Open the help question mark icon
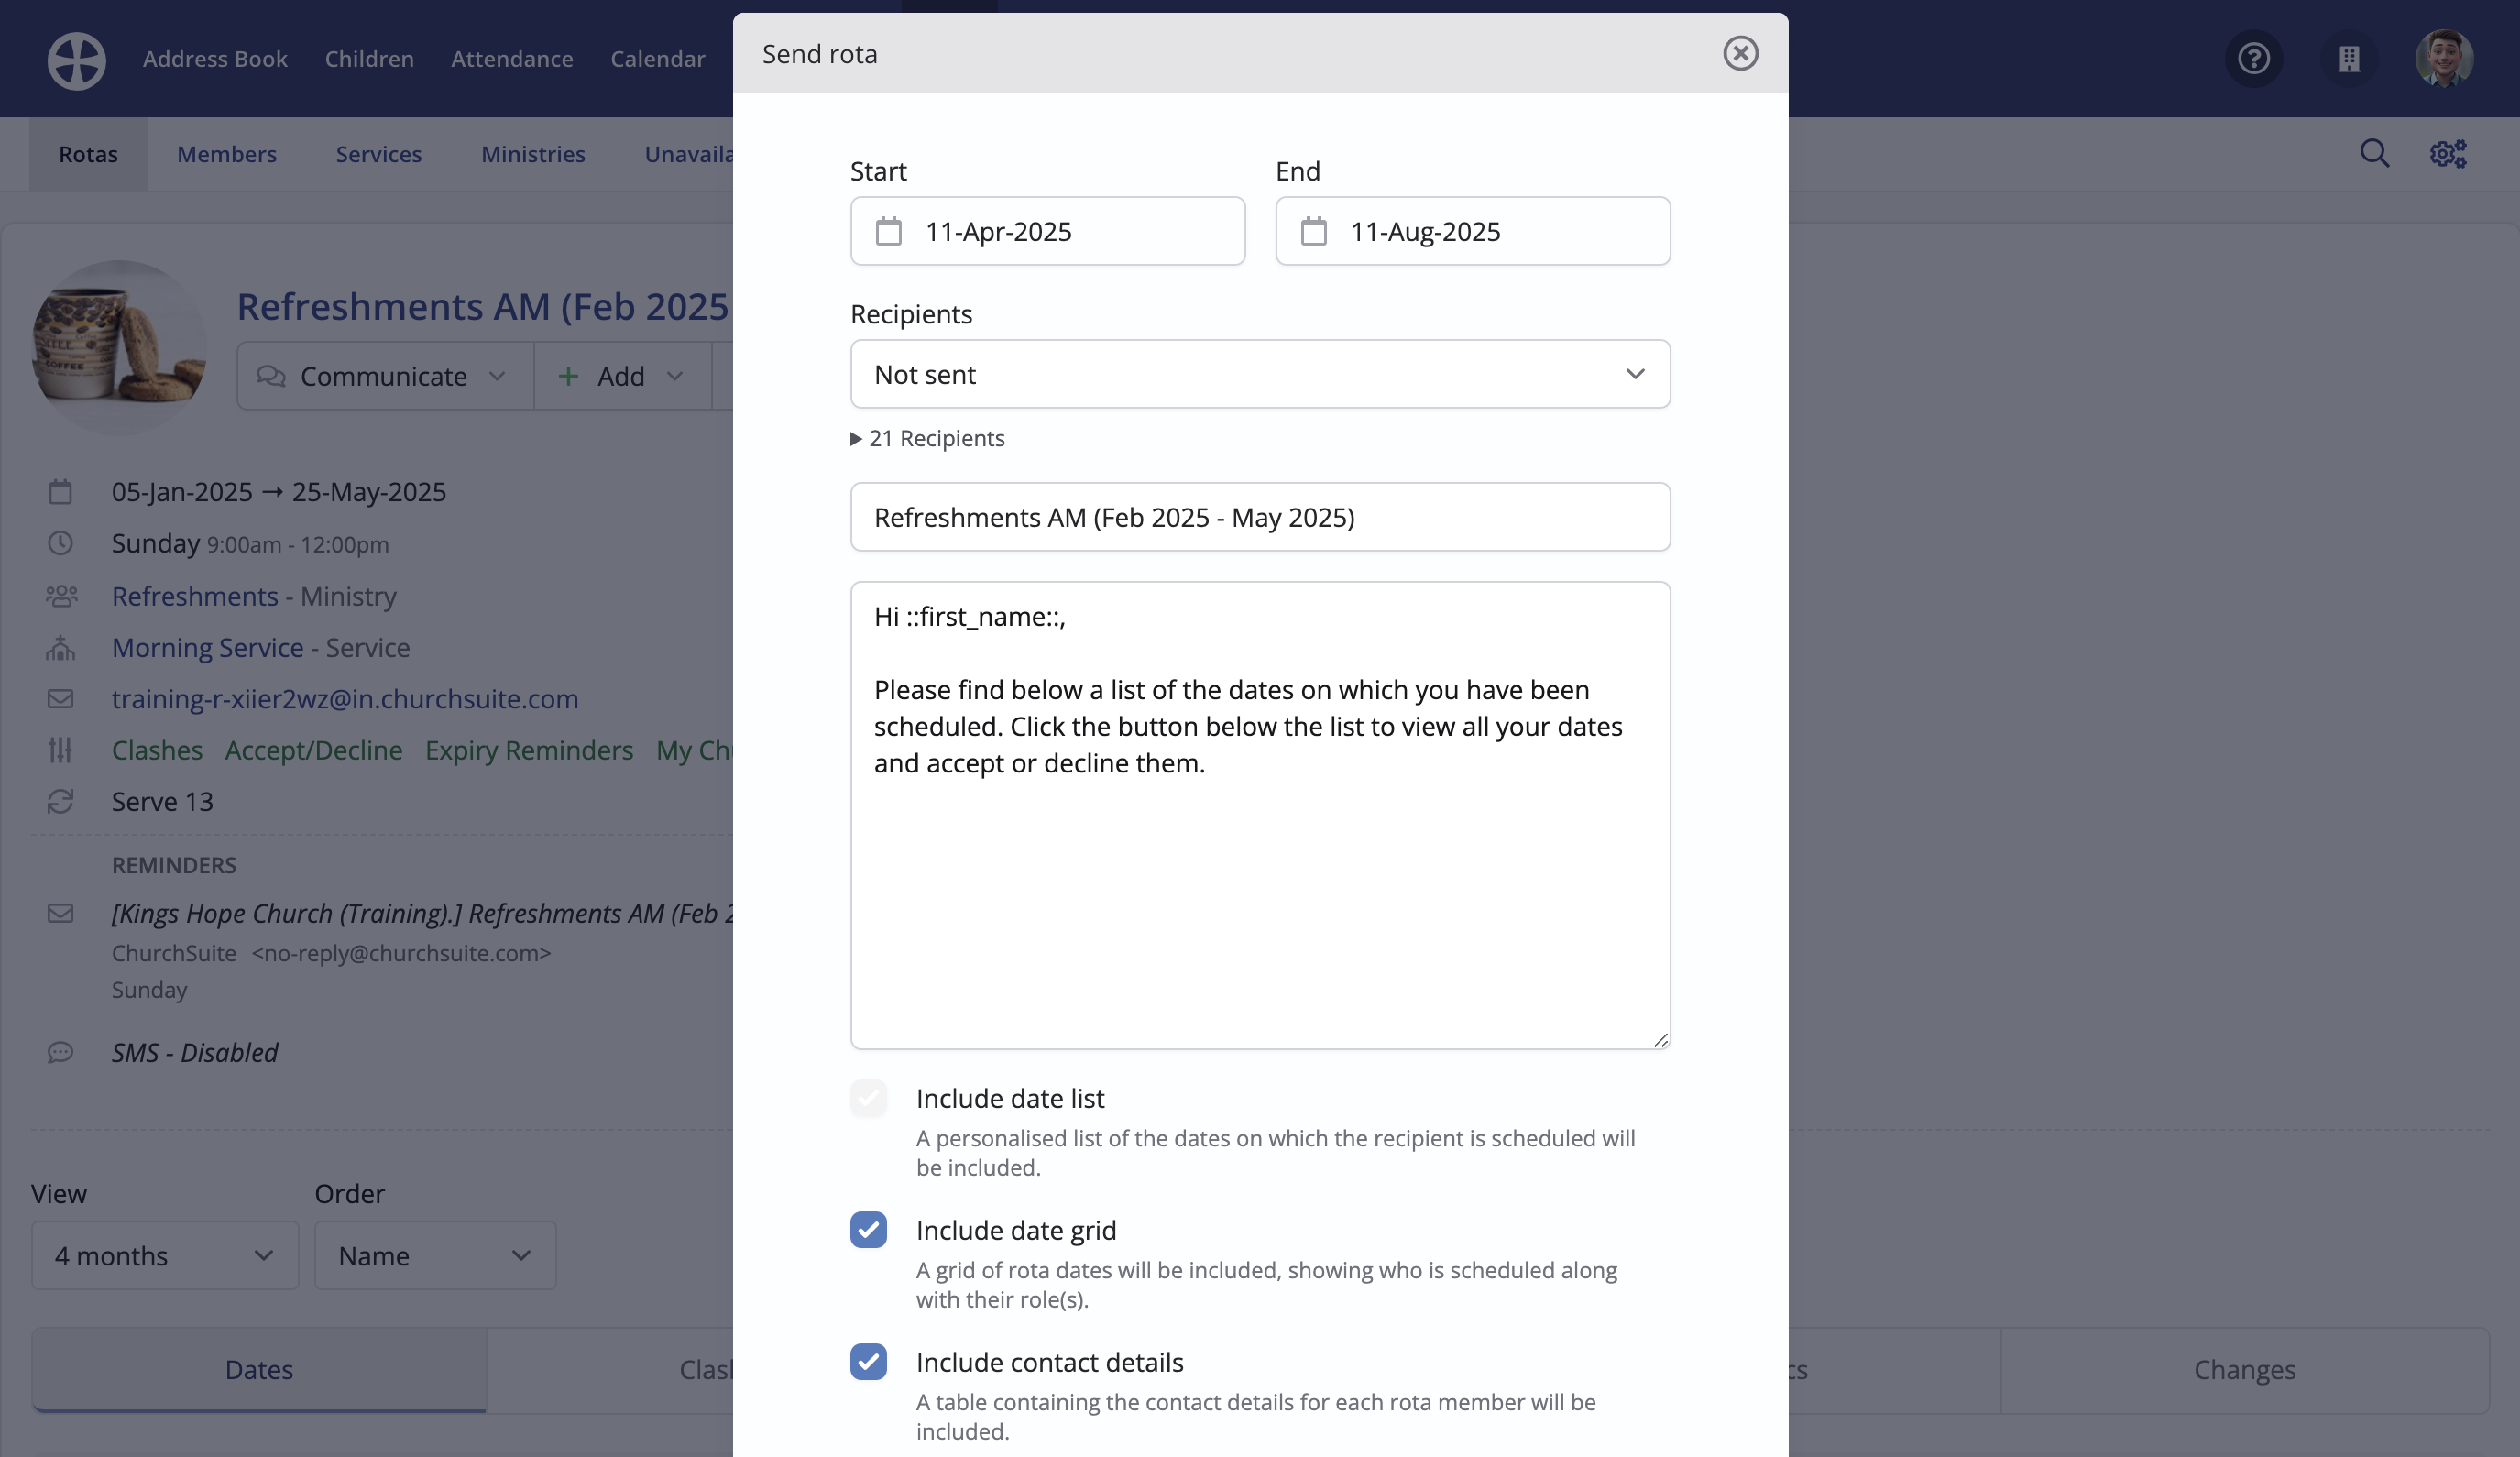 click(2253, 59)
